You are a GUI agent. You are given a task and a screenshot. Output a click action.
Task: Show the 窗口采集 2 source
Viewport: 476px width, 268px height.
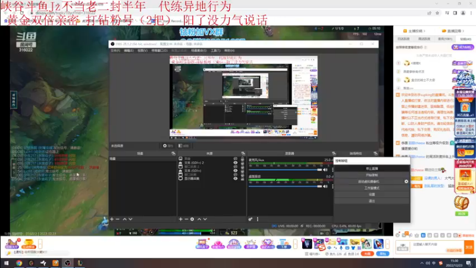coord(235,167)
